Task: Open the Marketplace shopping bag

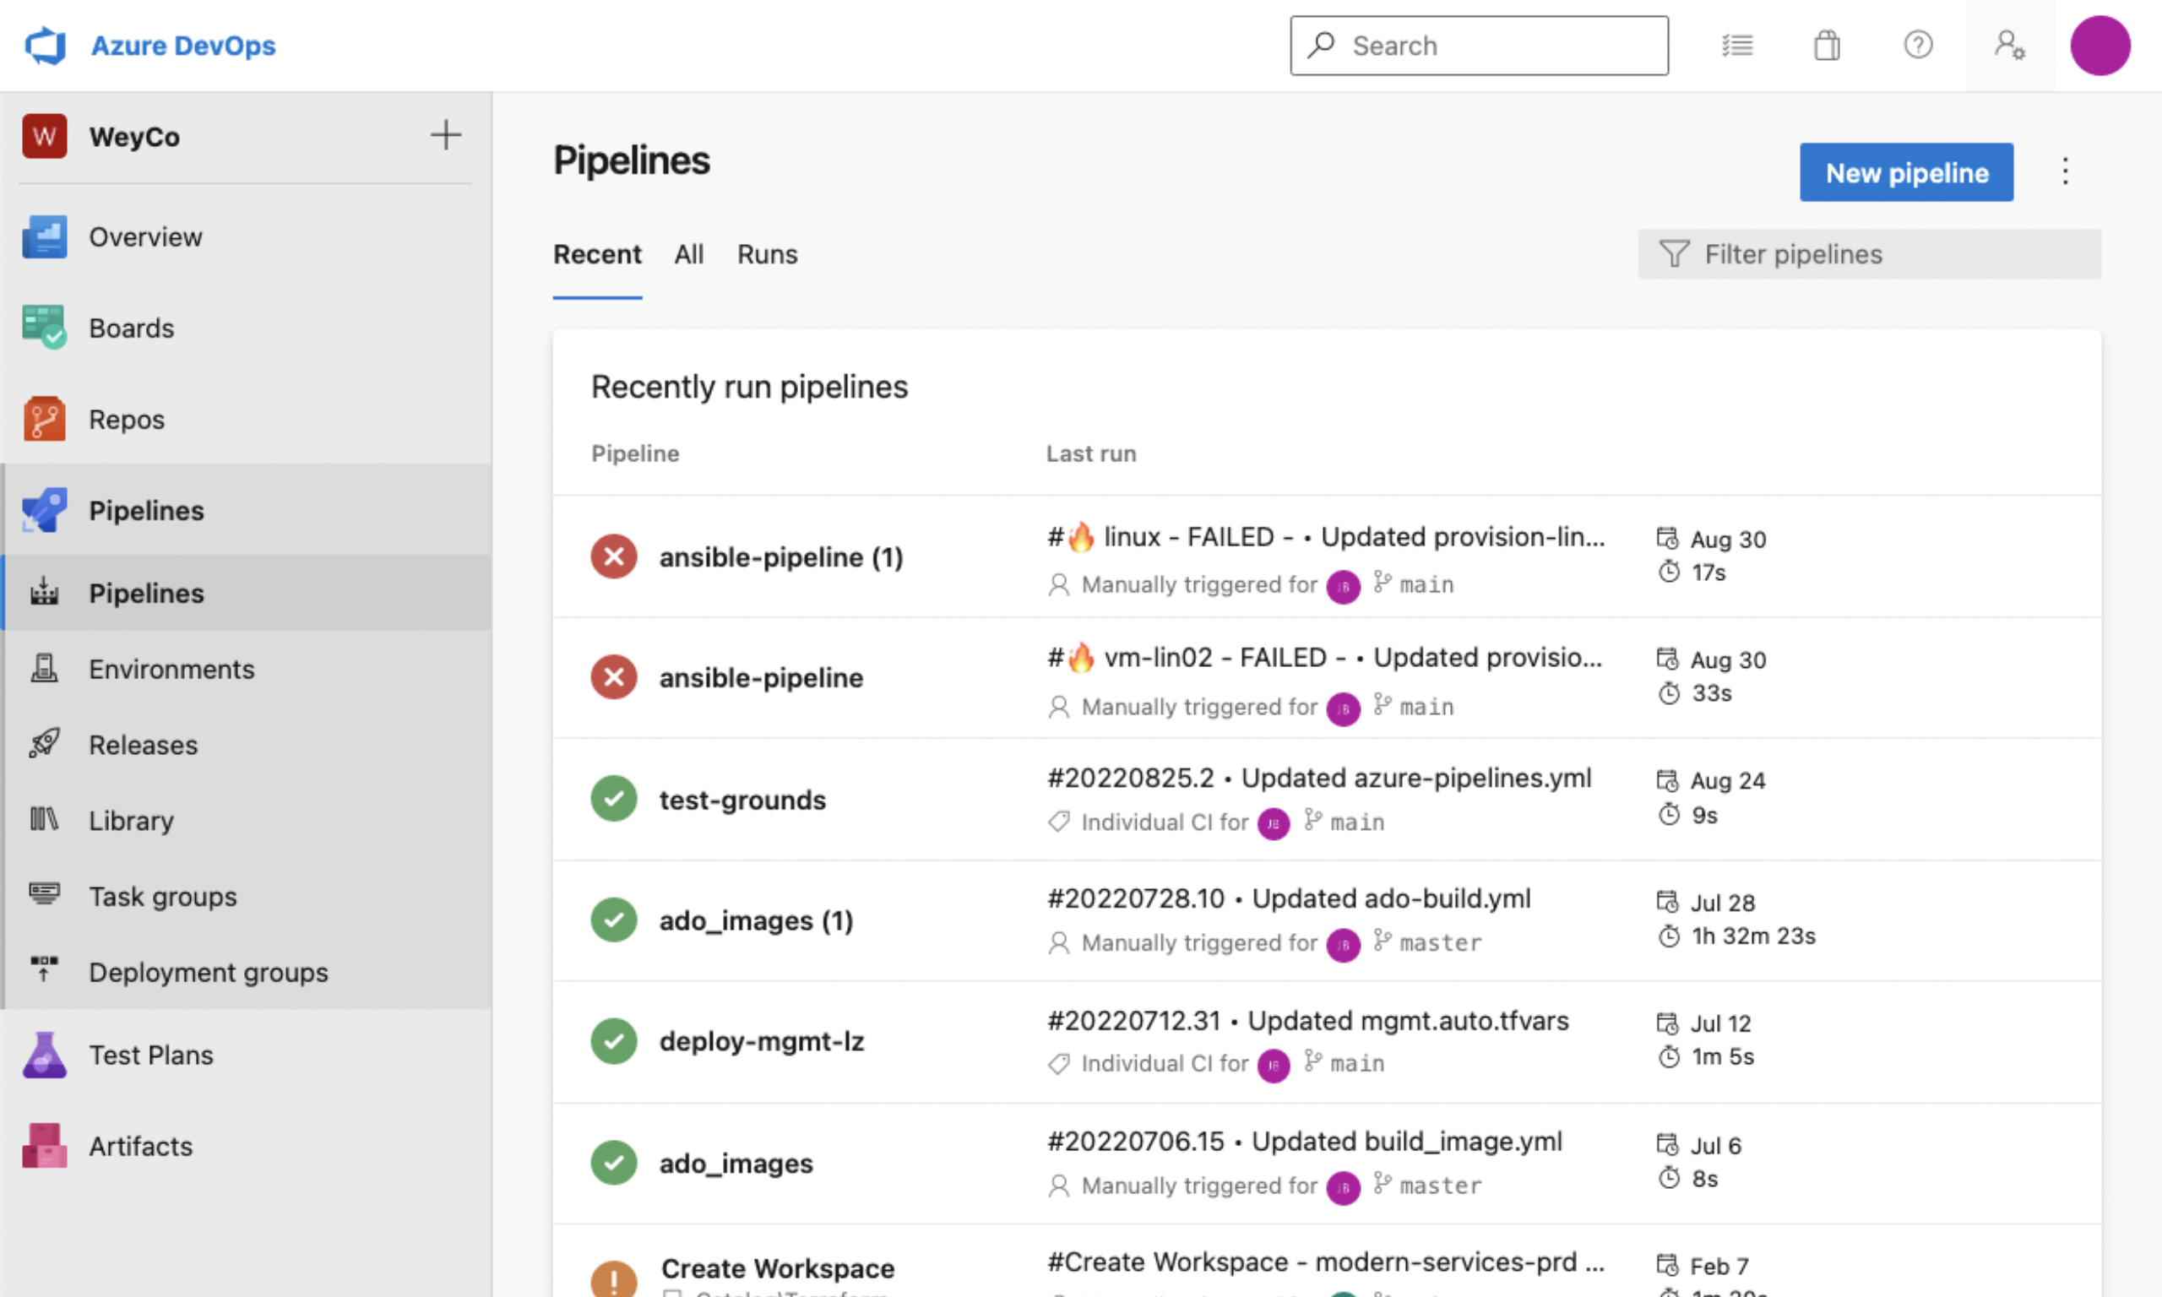Action: coord(1827,46)
